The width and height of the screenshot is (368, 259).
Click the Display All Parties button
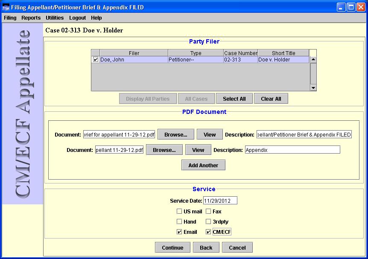(148, 99)
